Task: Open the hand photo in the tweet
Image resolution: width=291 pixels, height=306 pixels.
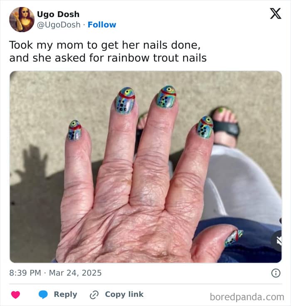Action: (x=145, y=167)
